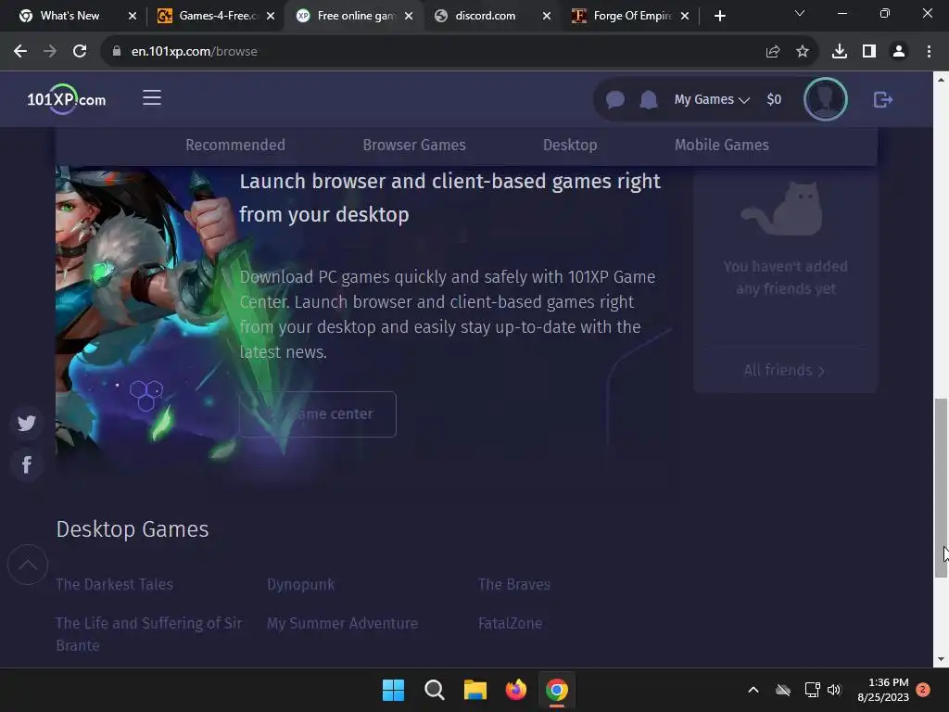Open the FatalZone game link
Image resolution: width=949 pixels, height=712 pixels.
511,623
